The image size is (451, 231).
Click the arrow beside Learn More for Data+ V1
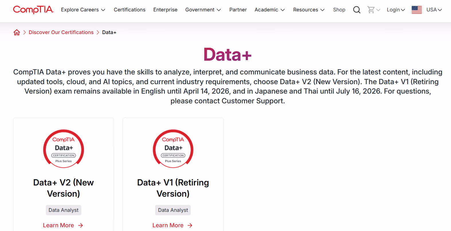click(x=190, y=226)
